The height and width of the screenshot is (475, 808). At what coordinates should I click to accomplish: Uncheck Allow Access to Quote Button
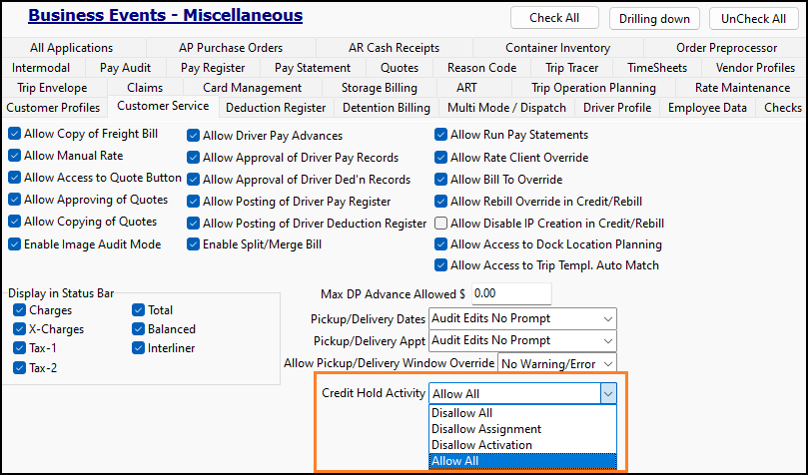(14, 178)
